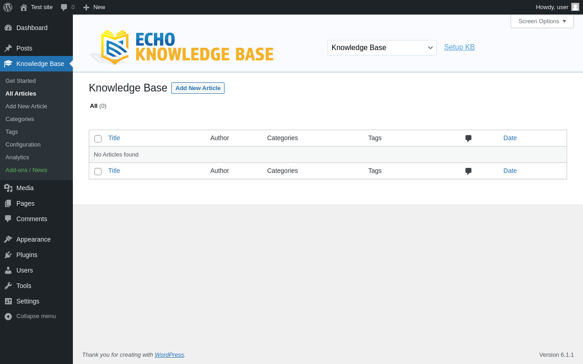Select the All (0) filter

[98, 106]
